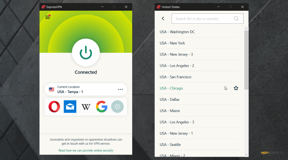Pick USA - Dallas from the list
The image size is (288, 160).
(x=199, y=100)
